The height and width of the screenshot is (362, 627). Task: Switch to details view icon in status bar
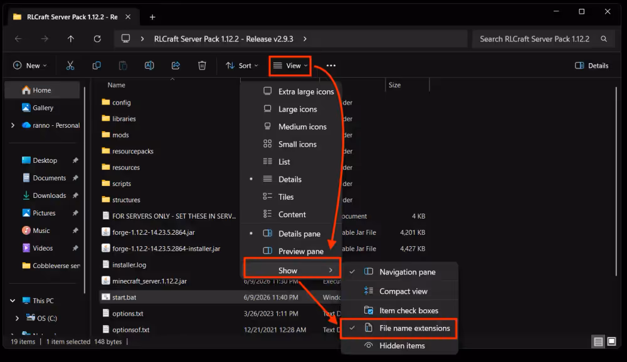[x=598, y=341]
